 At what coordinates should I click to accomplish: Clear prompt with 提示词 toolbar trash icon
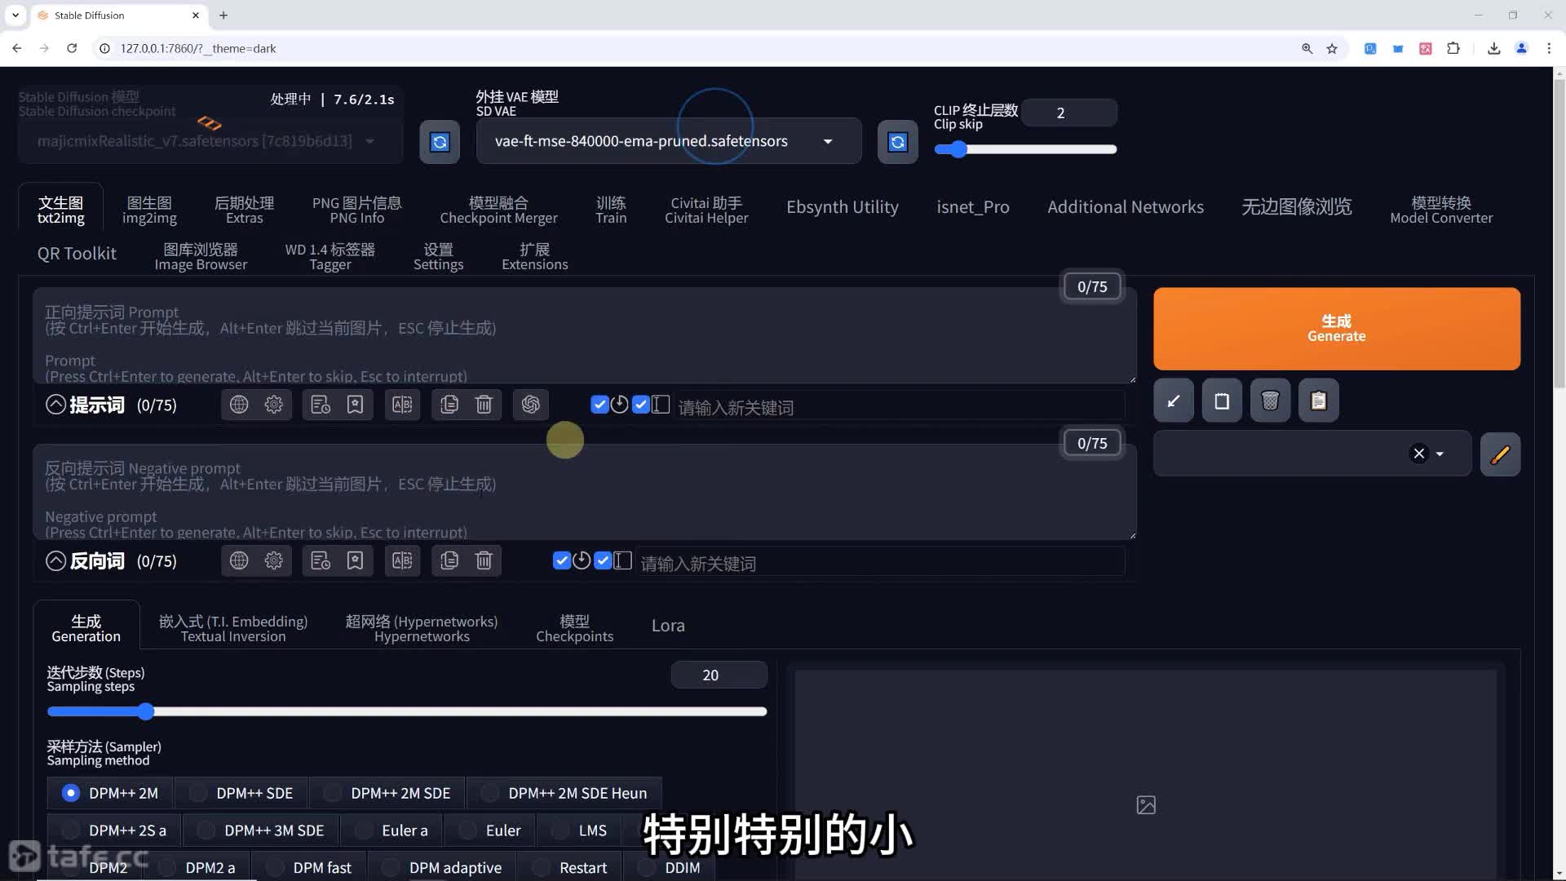(484, 405)
